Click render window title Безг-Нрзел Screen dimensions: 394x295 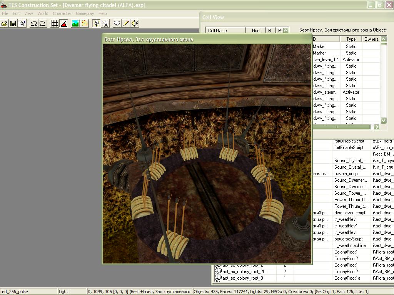149,40
